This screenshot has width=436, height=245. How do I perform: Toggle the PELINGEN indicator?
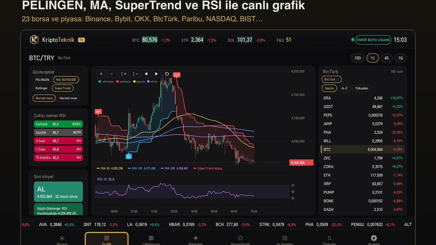42,80
